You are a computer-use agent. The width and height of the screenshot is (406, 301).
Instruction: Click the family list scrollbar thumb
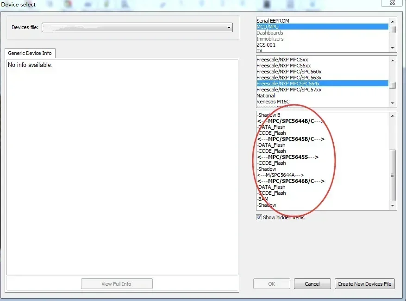(x=393, y=85)
